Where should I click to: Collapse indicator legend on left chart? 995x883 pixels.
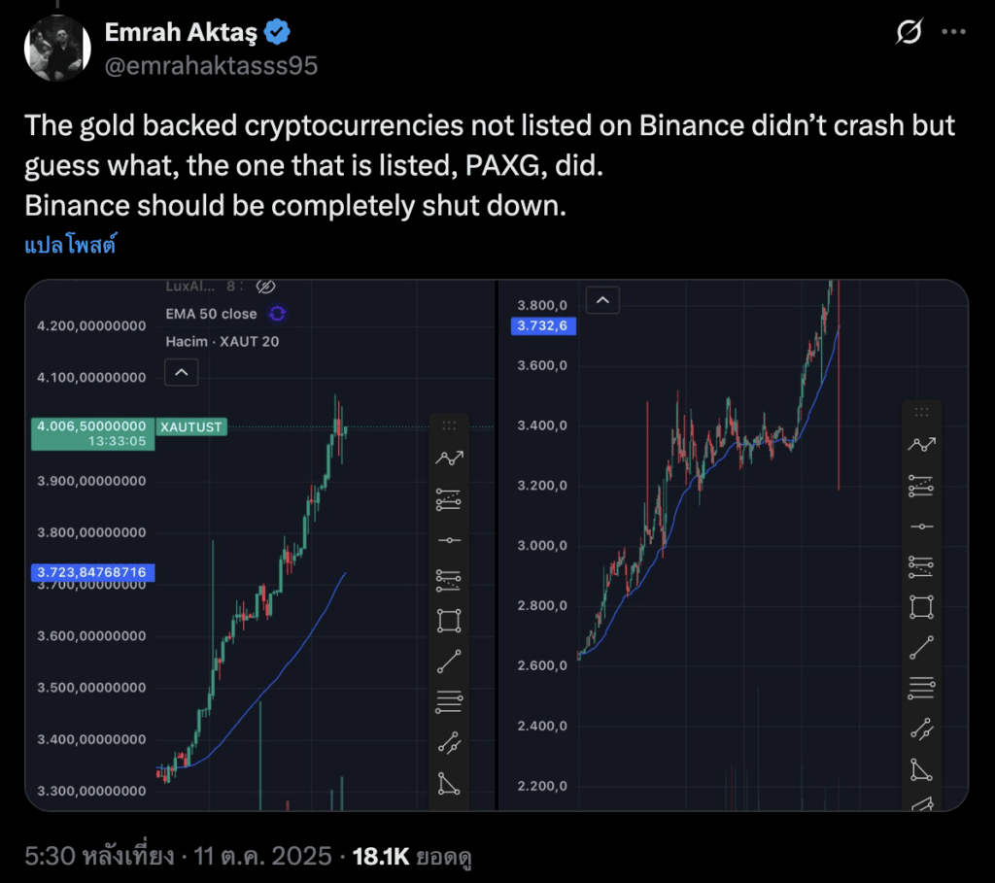coord(182,371)
